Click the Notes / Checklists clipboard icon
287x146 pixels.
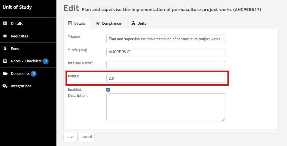coord(5,61)
